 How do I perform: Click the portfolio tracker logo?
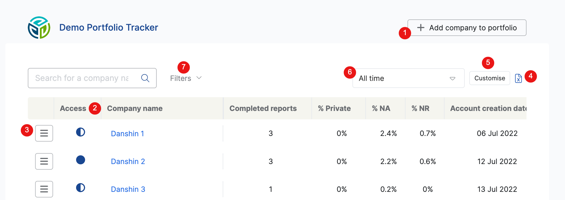tap(39, 27)
